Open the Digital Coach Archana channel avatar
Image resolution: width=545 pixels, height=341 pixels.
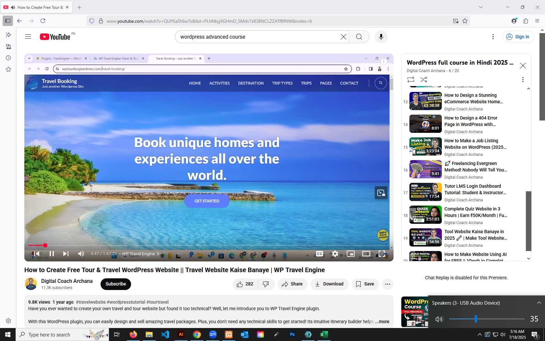pyautogui.click(x=31, y=284)
